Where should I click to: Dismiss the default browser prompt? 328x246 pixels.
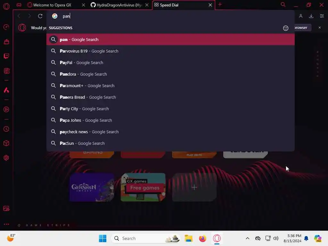(319, 28)
